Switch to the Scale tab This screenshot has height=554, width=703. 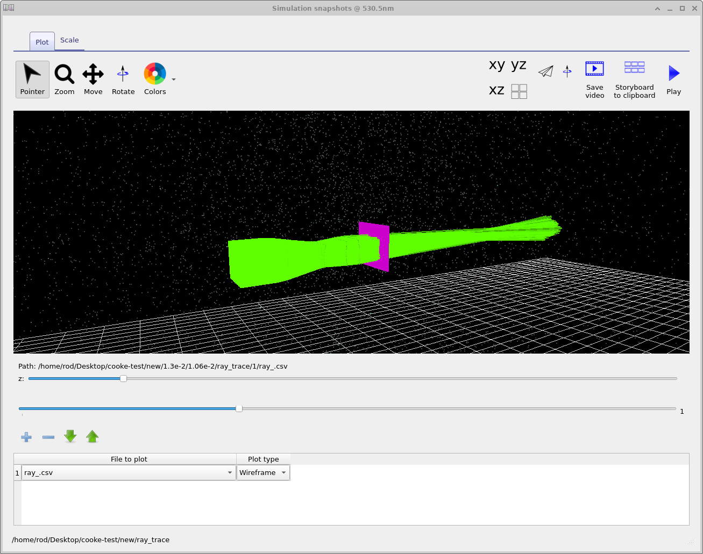point(69,40)
